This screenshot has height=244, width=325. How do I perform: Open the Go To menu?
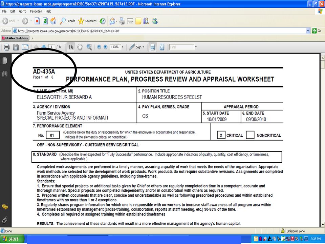pos(23,11)
